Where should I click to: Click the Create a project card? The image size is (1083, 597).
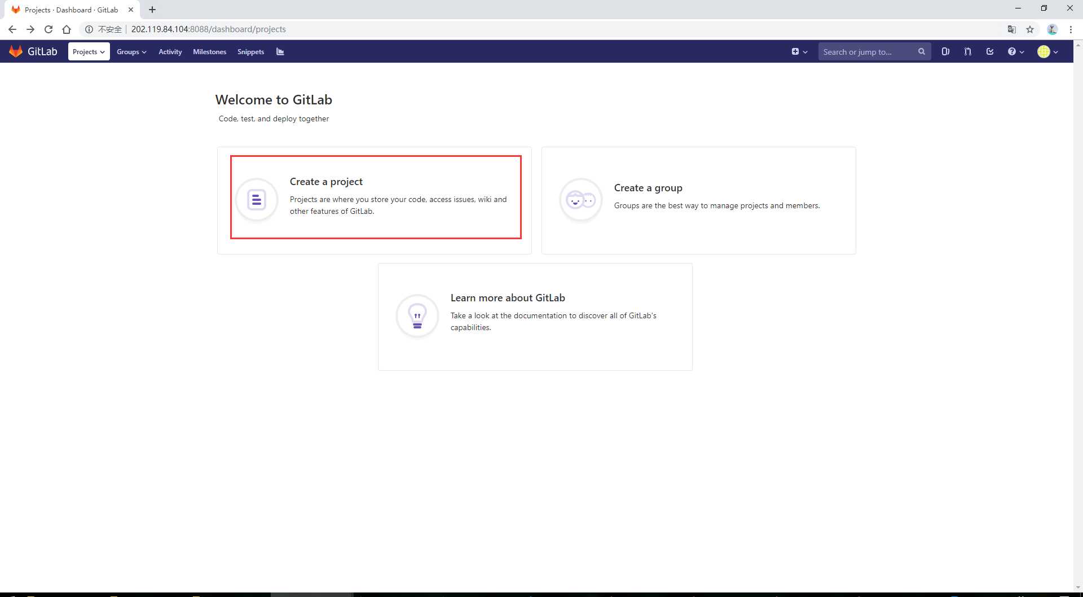375,200
